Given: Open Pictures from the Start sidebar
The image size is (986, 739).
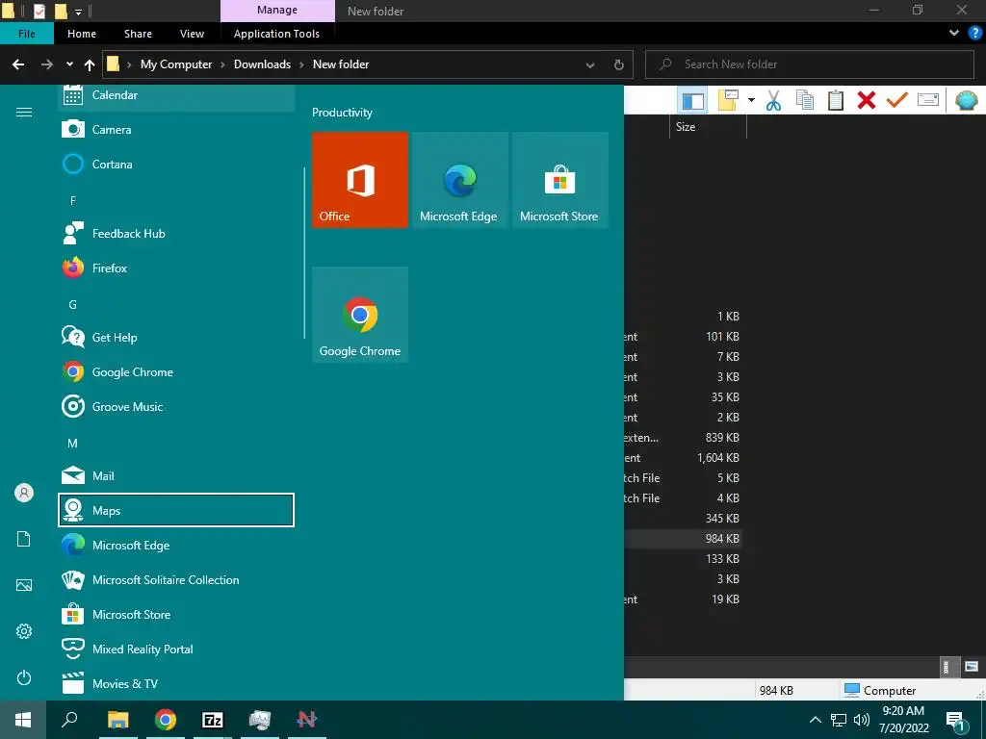Looking at the screenshot, I should coord(24,585).
